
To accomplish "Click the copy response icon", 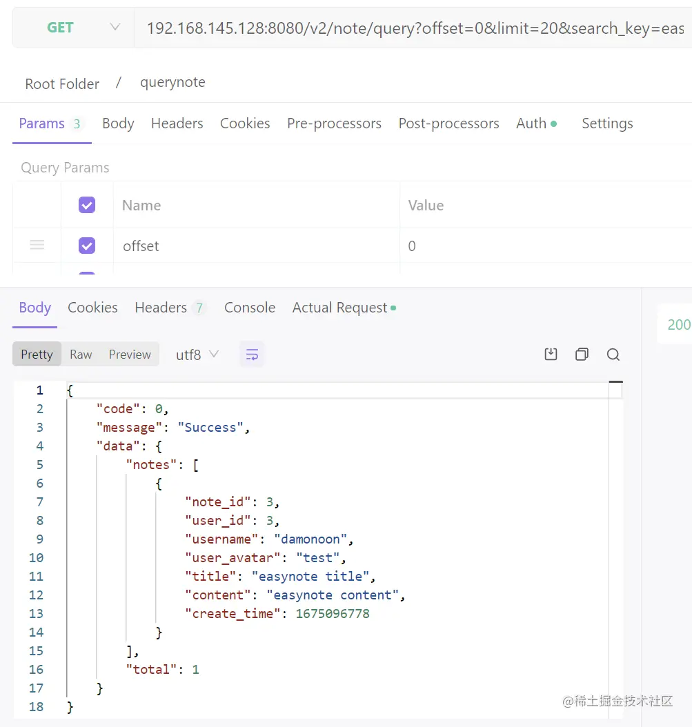I will click(582, 355).
